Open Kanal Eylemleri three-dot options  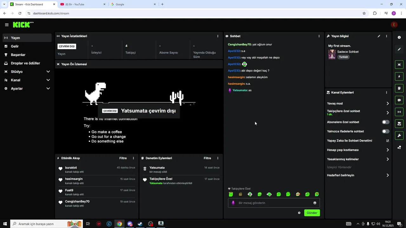(x=386, y=92)
